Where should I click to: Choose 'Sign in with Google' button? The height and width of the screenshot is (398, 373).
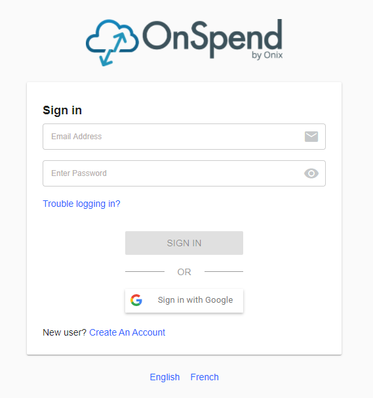pos(184,301)
